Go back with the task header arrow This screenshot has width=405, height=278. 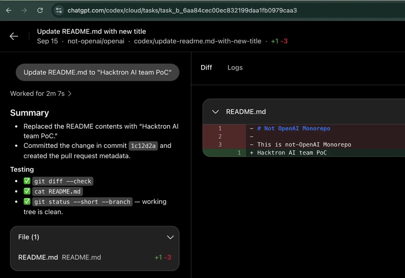(x=14, y=36)
